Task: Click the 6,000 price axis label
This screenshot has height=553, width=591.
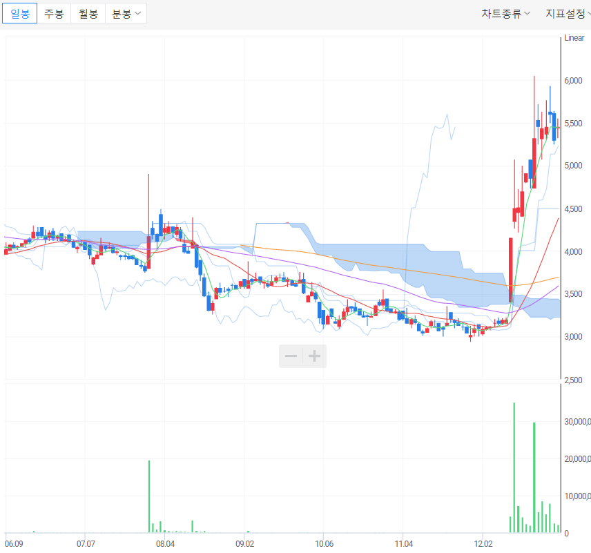Action: pos(573,80)
